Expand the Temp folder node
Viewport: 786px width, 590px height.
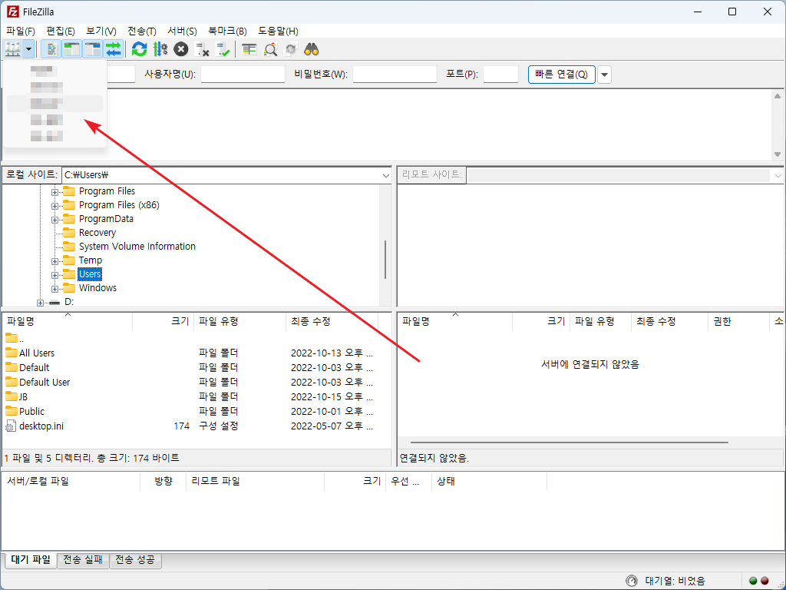54,261
